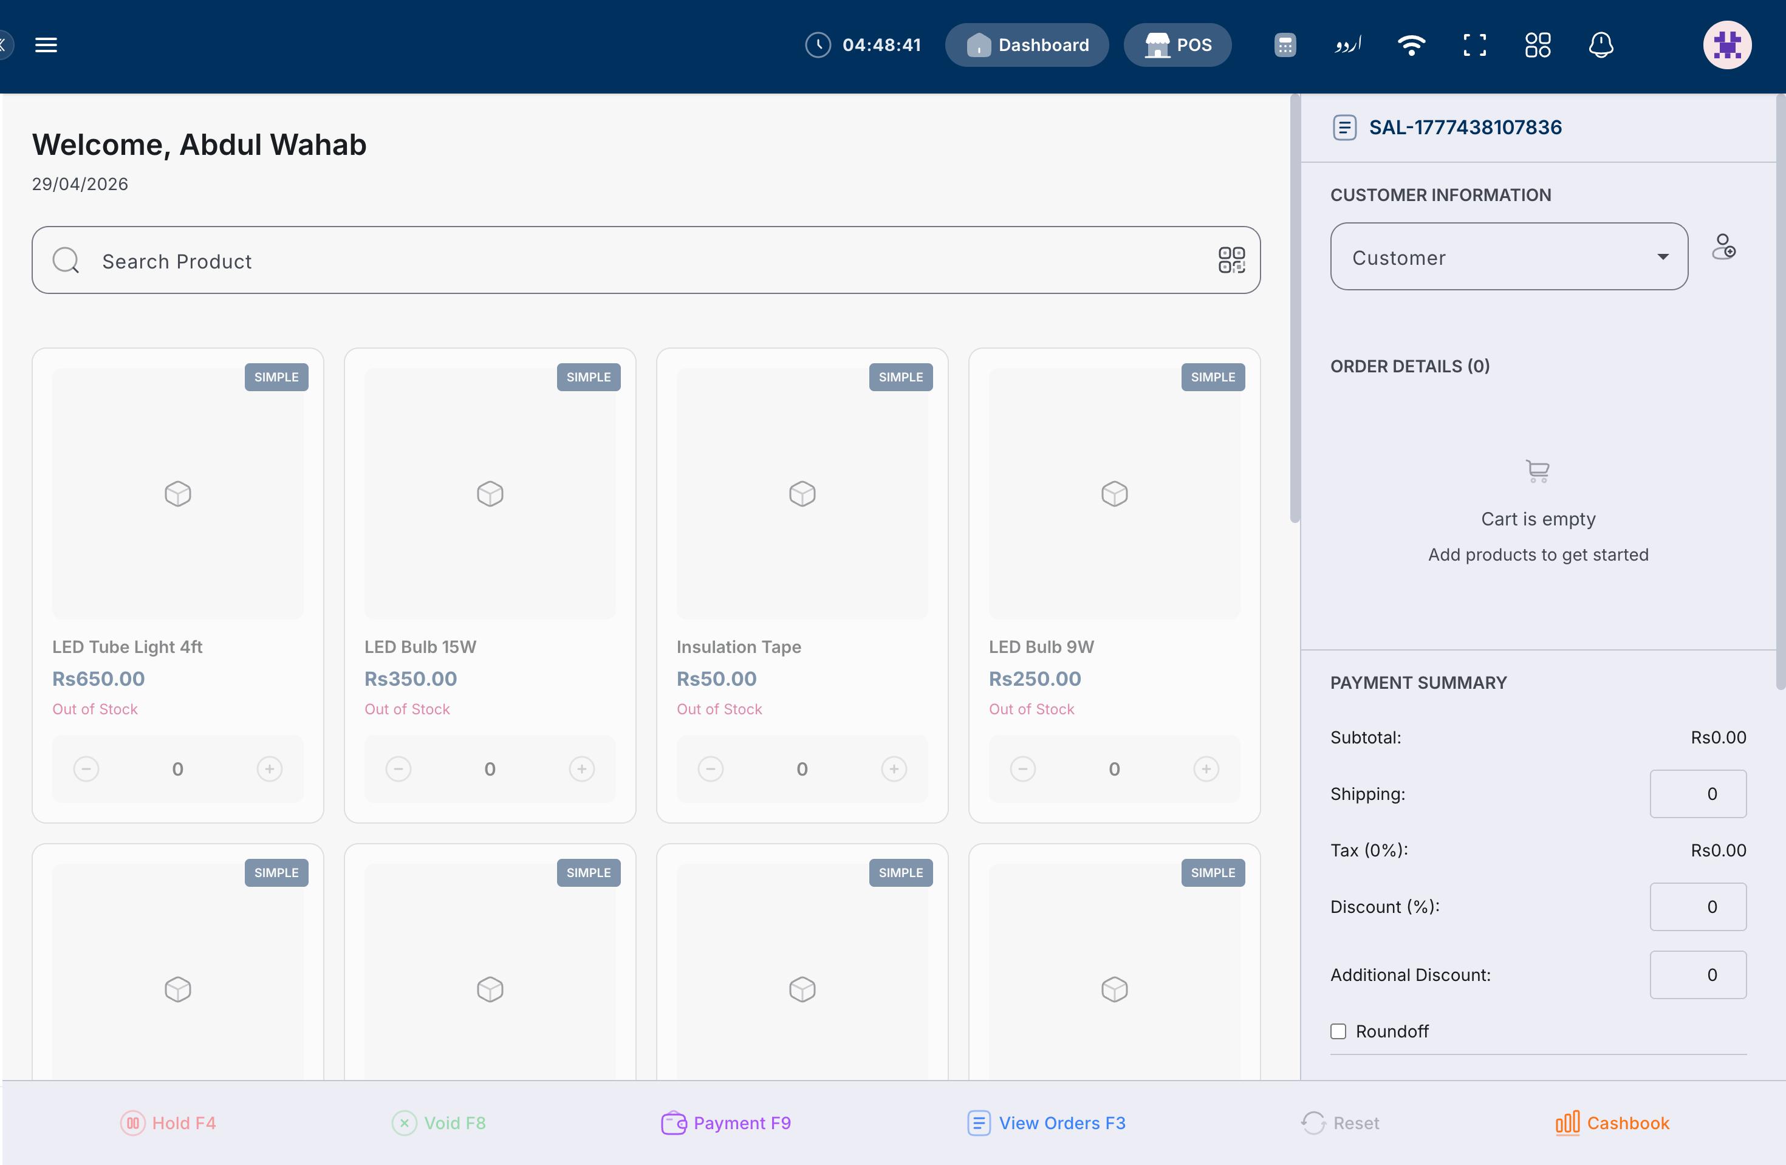
Task: Open the Customer dropdown
Action: tap(1509, 256)
